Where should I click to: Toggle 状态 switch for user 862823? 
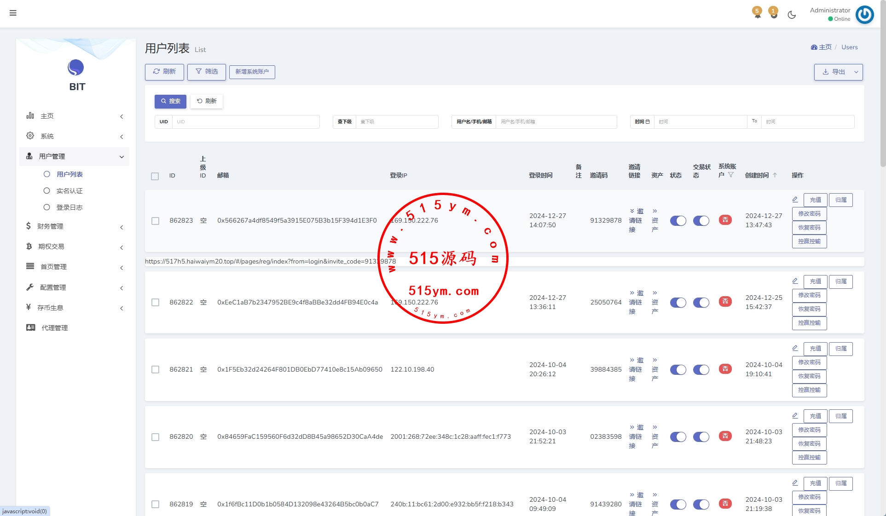tap(678, 221)
